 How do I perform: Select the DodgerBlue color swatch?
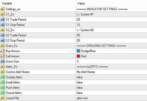pos(78,51)
